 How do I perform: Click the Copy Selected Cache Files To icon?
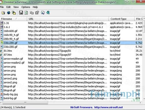(14, 13)
